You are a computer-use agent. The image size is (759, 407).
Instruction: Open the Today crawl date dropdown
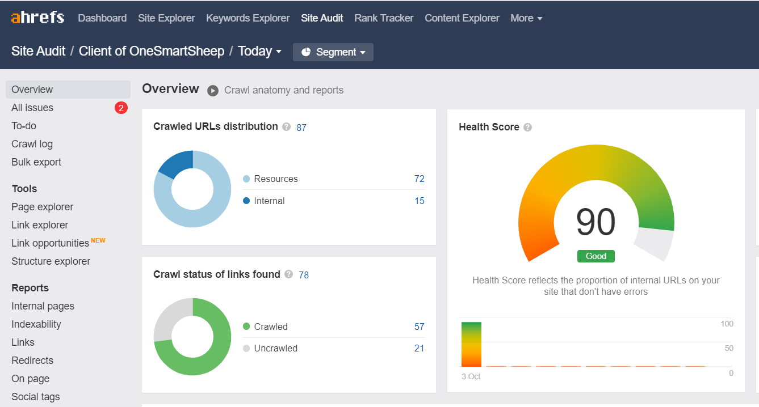[x=260, y=51]
